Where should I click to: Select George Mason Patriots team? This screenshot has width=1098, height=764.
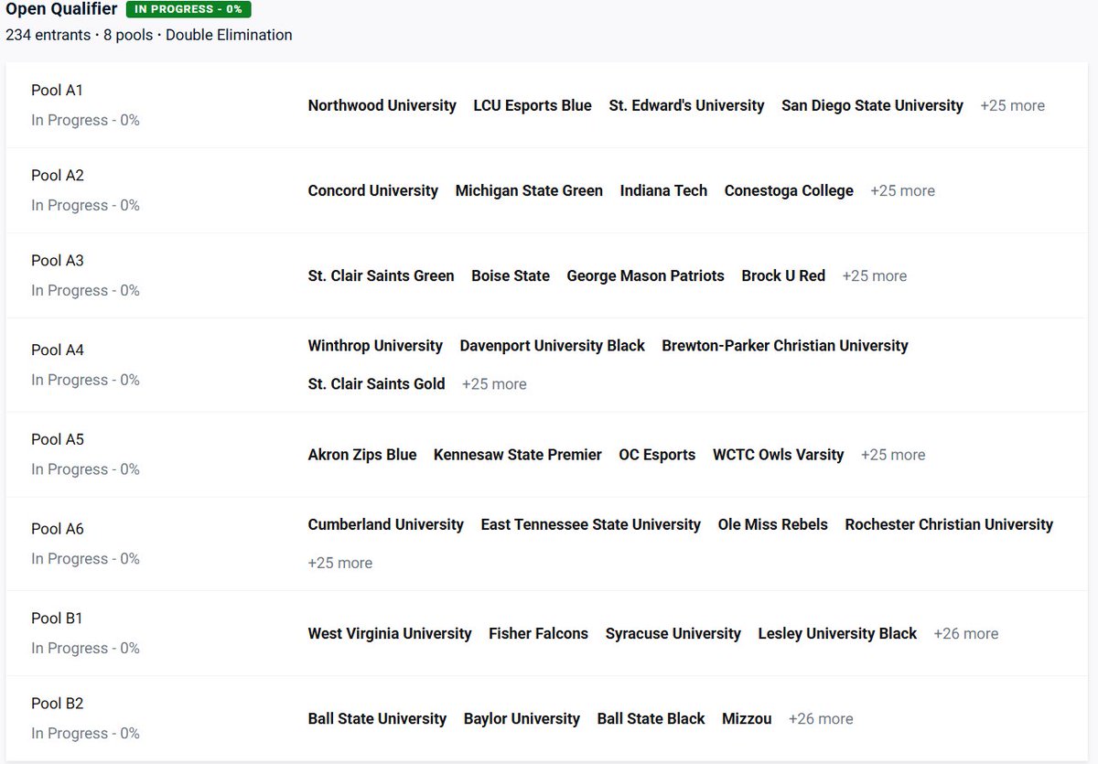click(x=645, y=275)
